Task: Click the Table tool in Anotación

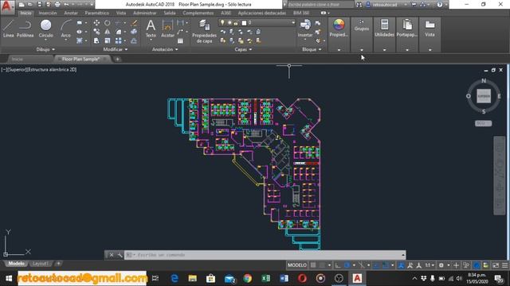Action: coord(180,41)
